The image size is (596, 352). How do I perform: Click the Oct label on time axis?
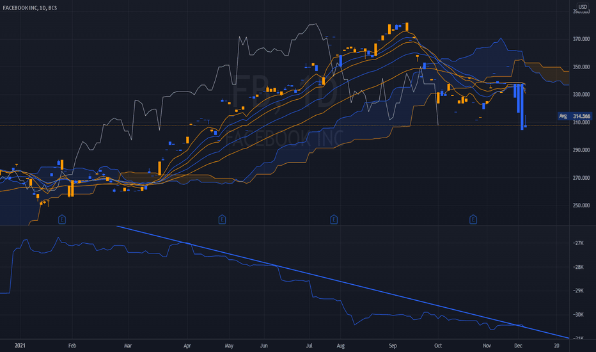[x=438, y=346]
